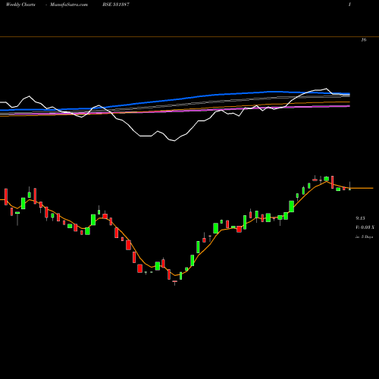
Task: Click the 'Weekly Charts' title text
Action: pos(20,5)
